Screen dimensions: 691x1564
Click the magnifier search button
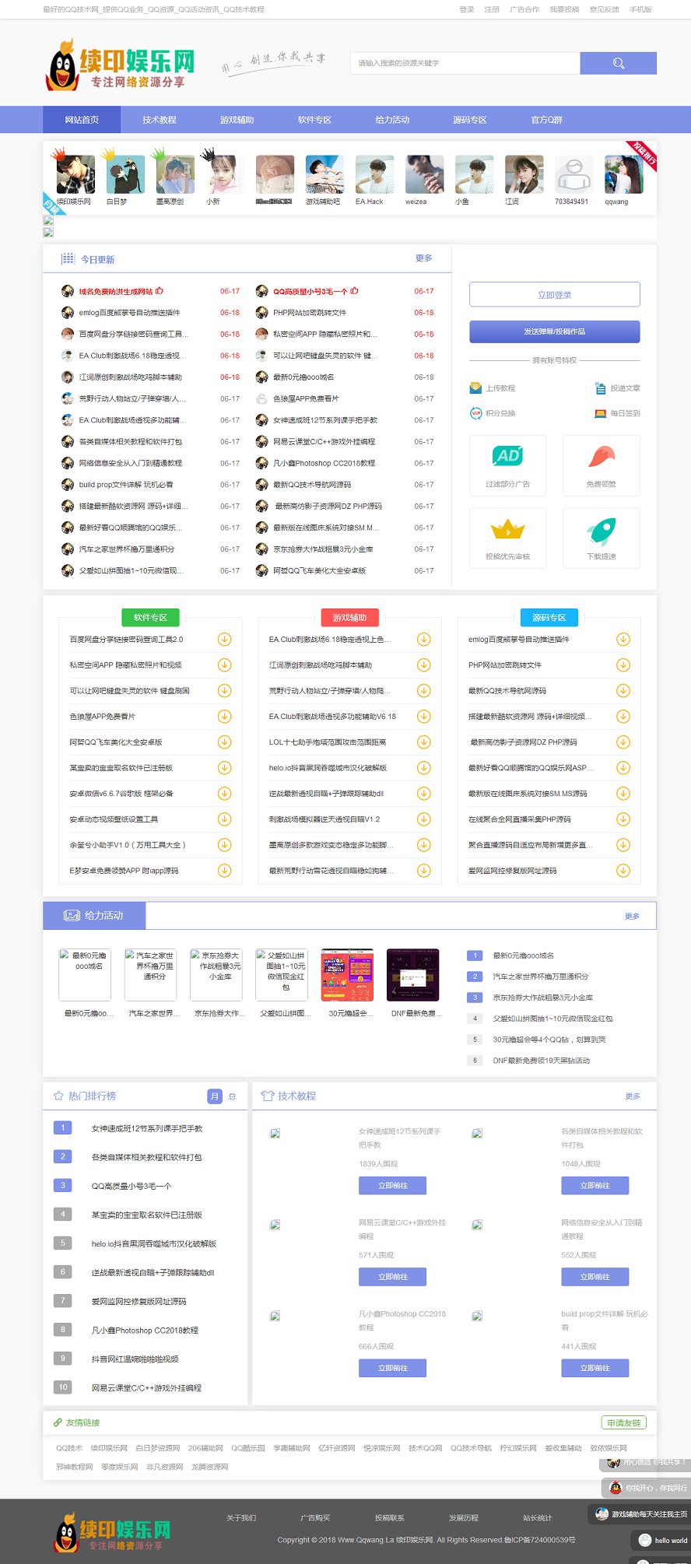coord(618,63)
